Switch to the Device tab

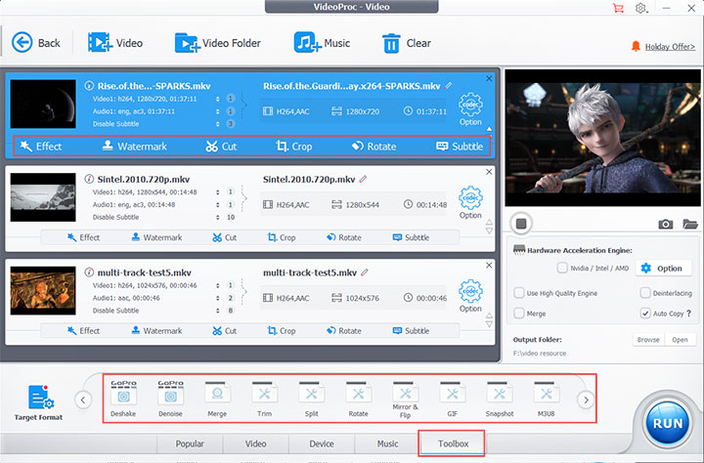(322, 443)
